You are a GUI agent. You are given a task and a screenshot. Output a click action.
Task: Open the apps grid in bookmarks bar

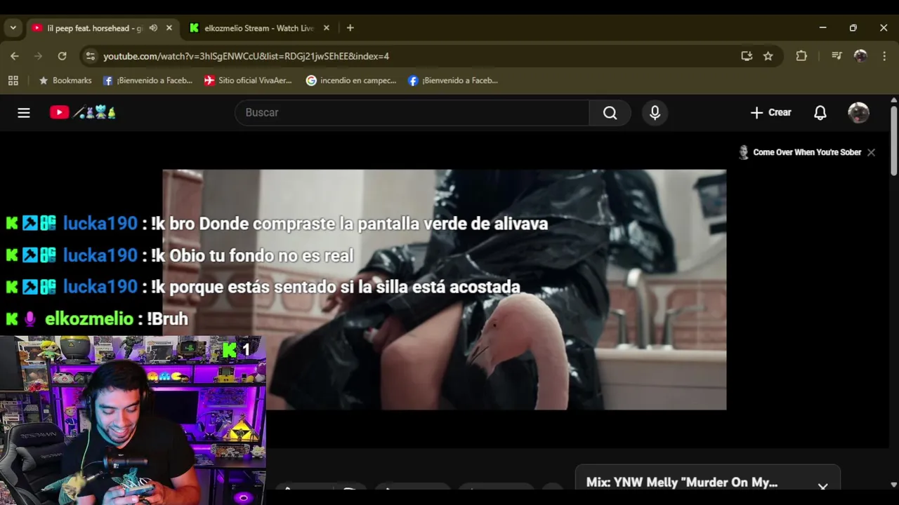pyautogui.click(x=13, y=81)
